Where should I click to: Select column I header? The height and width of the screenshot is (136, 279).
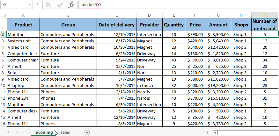coord(265,15)
